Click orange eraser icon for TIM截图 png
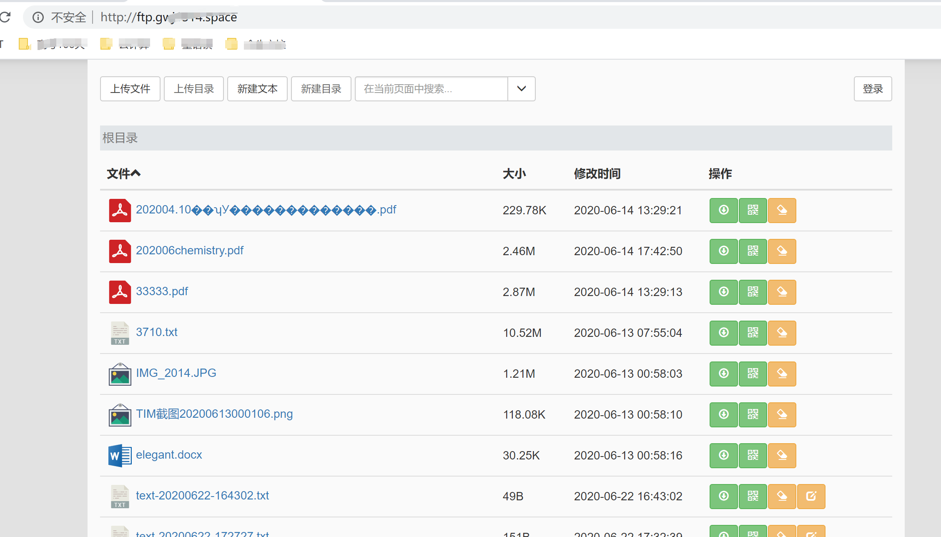Image resolution: width=941 pixels, height=537 pixels. [x=782, y=414]
